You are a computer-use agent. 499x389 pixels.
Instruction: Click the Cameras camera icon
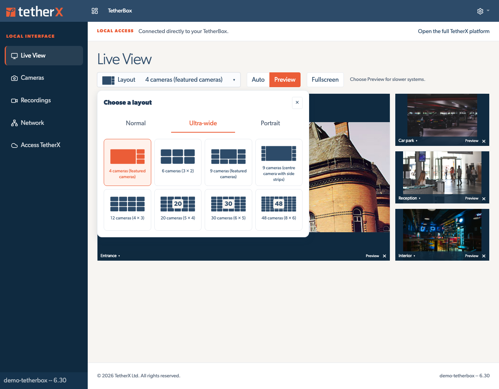14,78
